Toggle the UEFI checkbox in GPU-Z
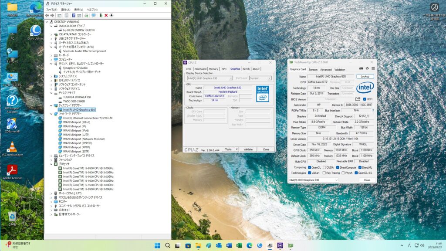 [x=365, y=99]
